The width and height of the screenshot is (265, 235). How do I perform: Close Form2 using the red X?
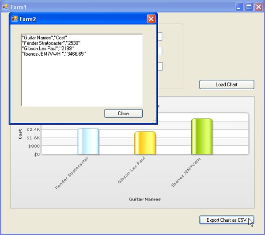coord(151,19)
